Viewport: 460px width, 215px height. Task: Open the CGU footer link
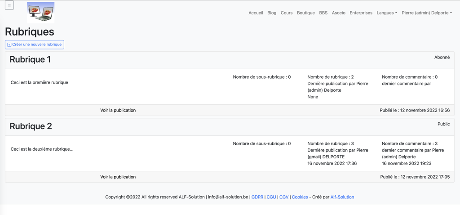pyautogui.click(x=271, y=197)
